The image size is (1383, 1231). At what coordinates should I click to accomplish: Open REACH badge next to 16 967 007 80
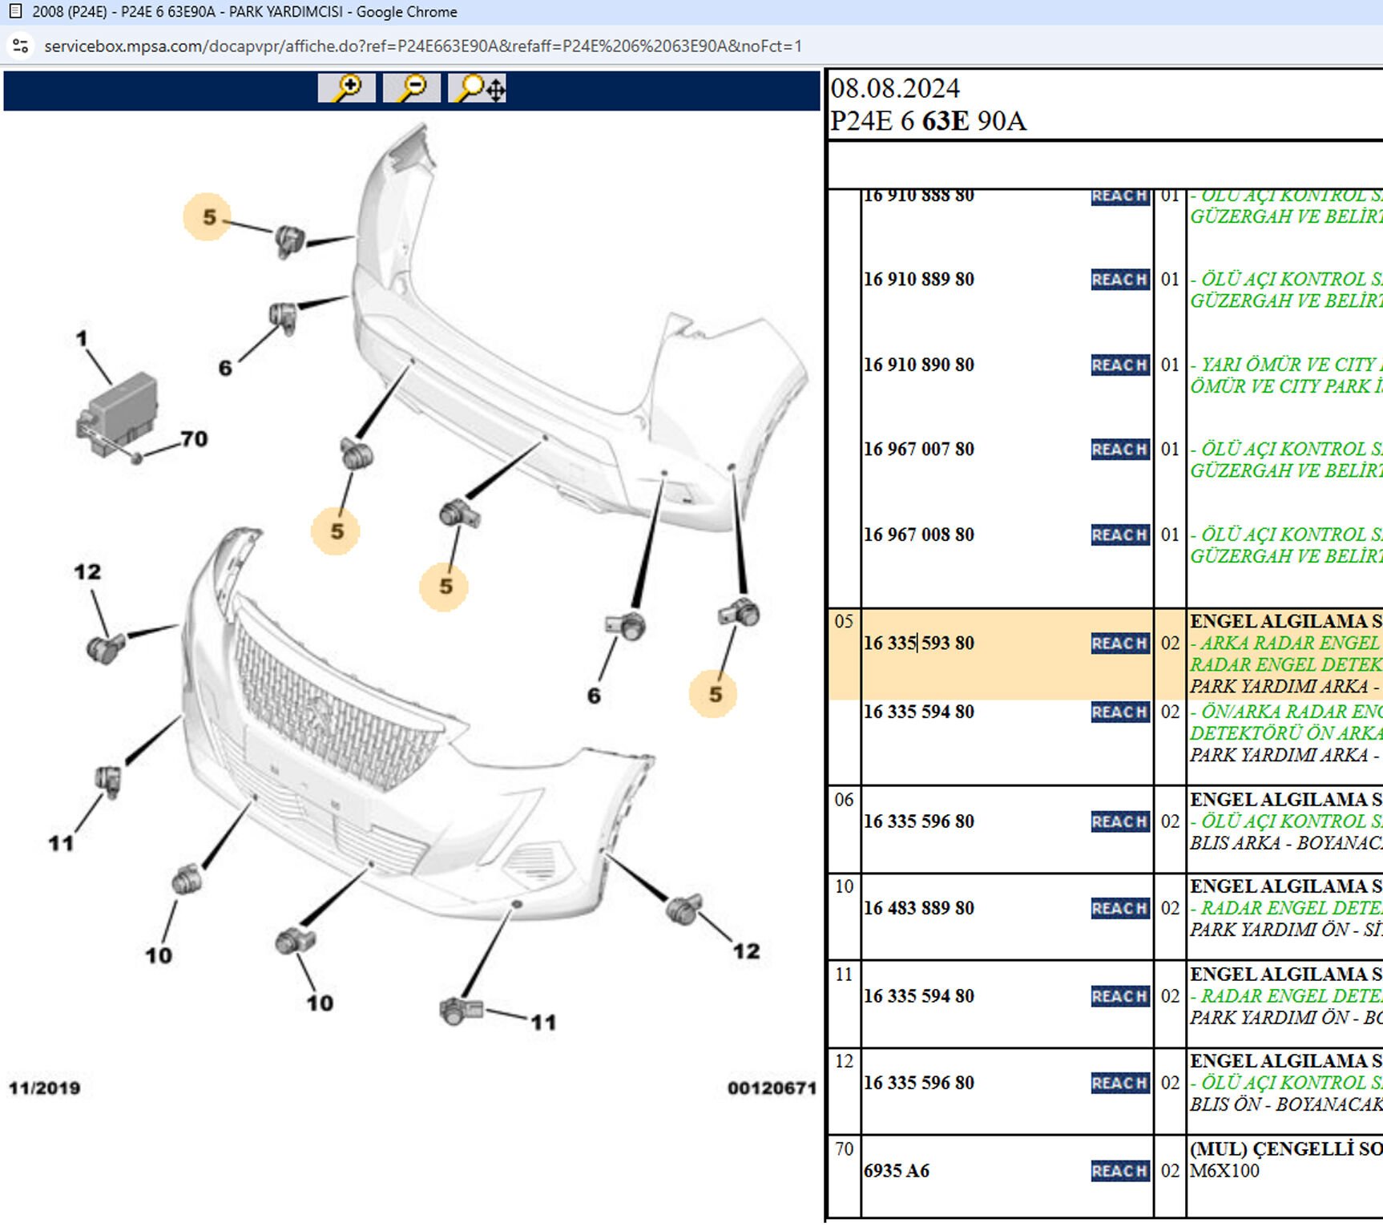pyautogui.click(x=1119, y=450)
